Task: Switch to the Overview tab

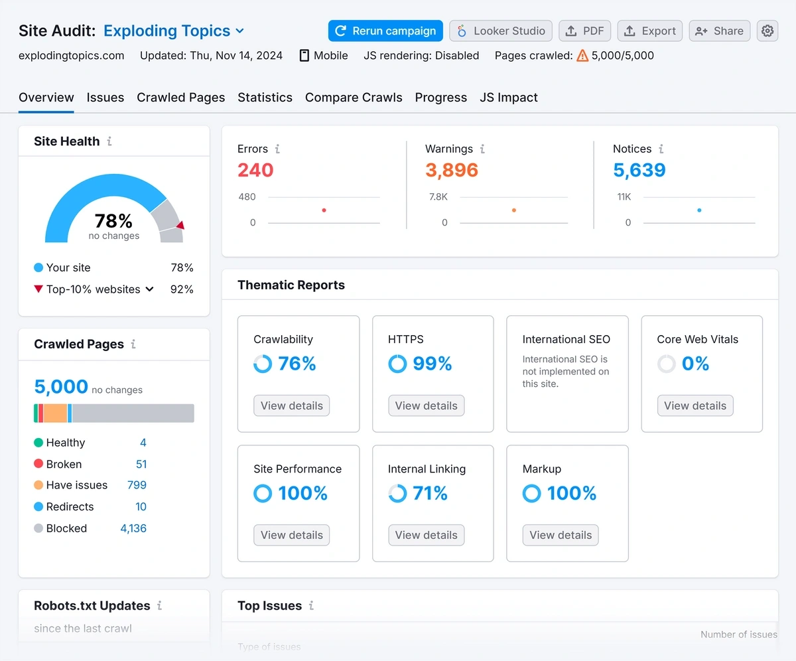Action: pos(46,98)
